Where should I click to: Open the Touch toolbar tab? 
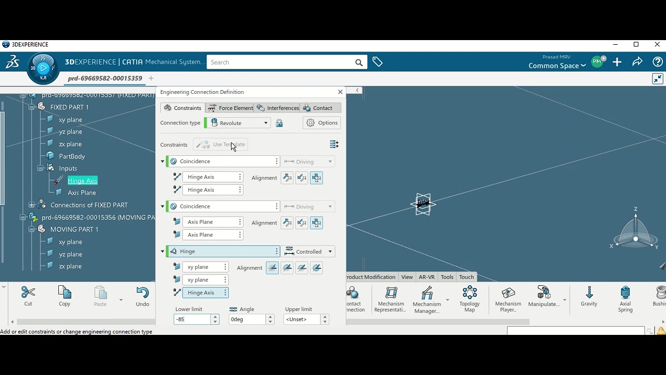click(x=466, y=277)
